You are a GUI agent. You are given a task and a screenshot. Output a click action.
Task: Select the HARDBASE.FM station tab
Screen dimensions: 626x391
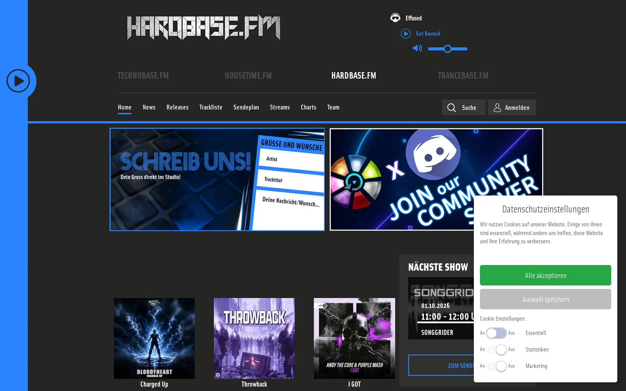pos(353,76)
